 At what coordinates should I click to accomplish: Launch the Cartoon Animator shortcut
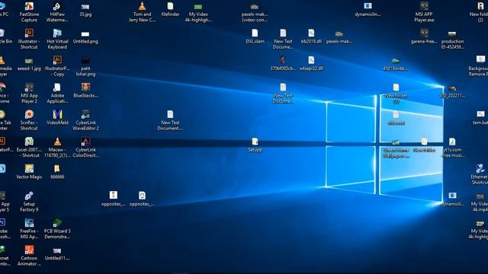click(x=29, y=256)
